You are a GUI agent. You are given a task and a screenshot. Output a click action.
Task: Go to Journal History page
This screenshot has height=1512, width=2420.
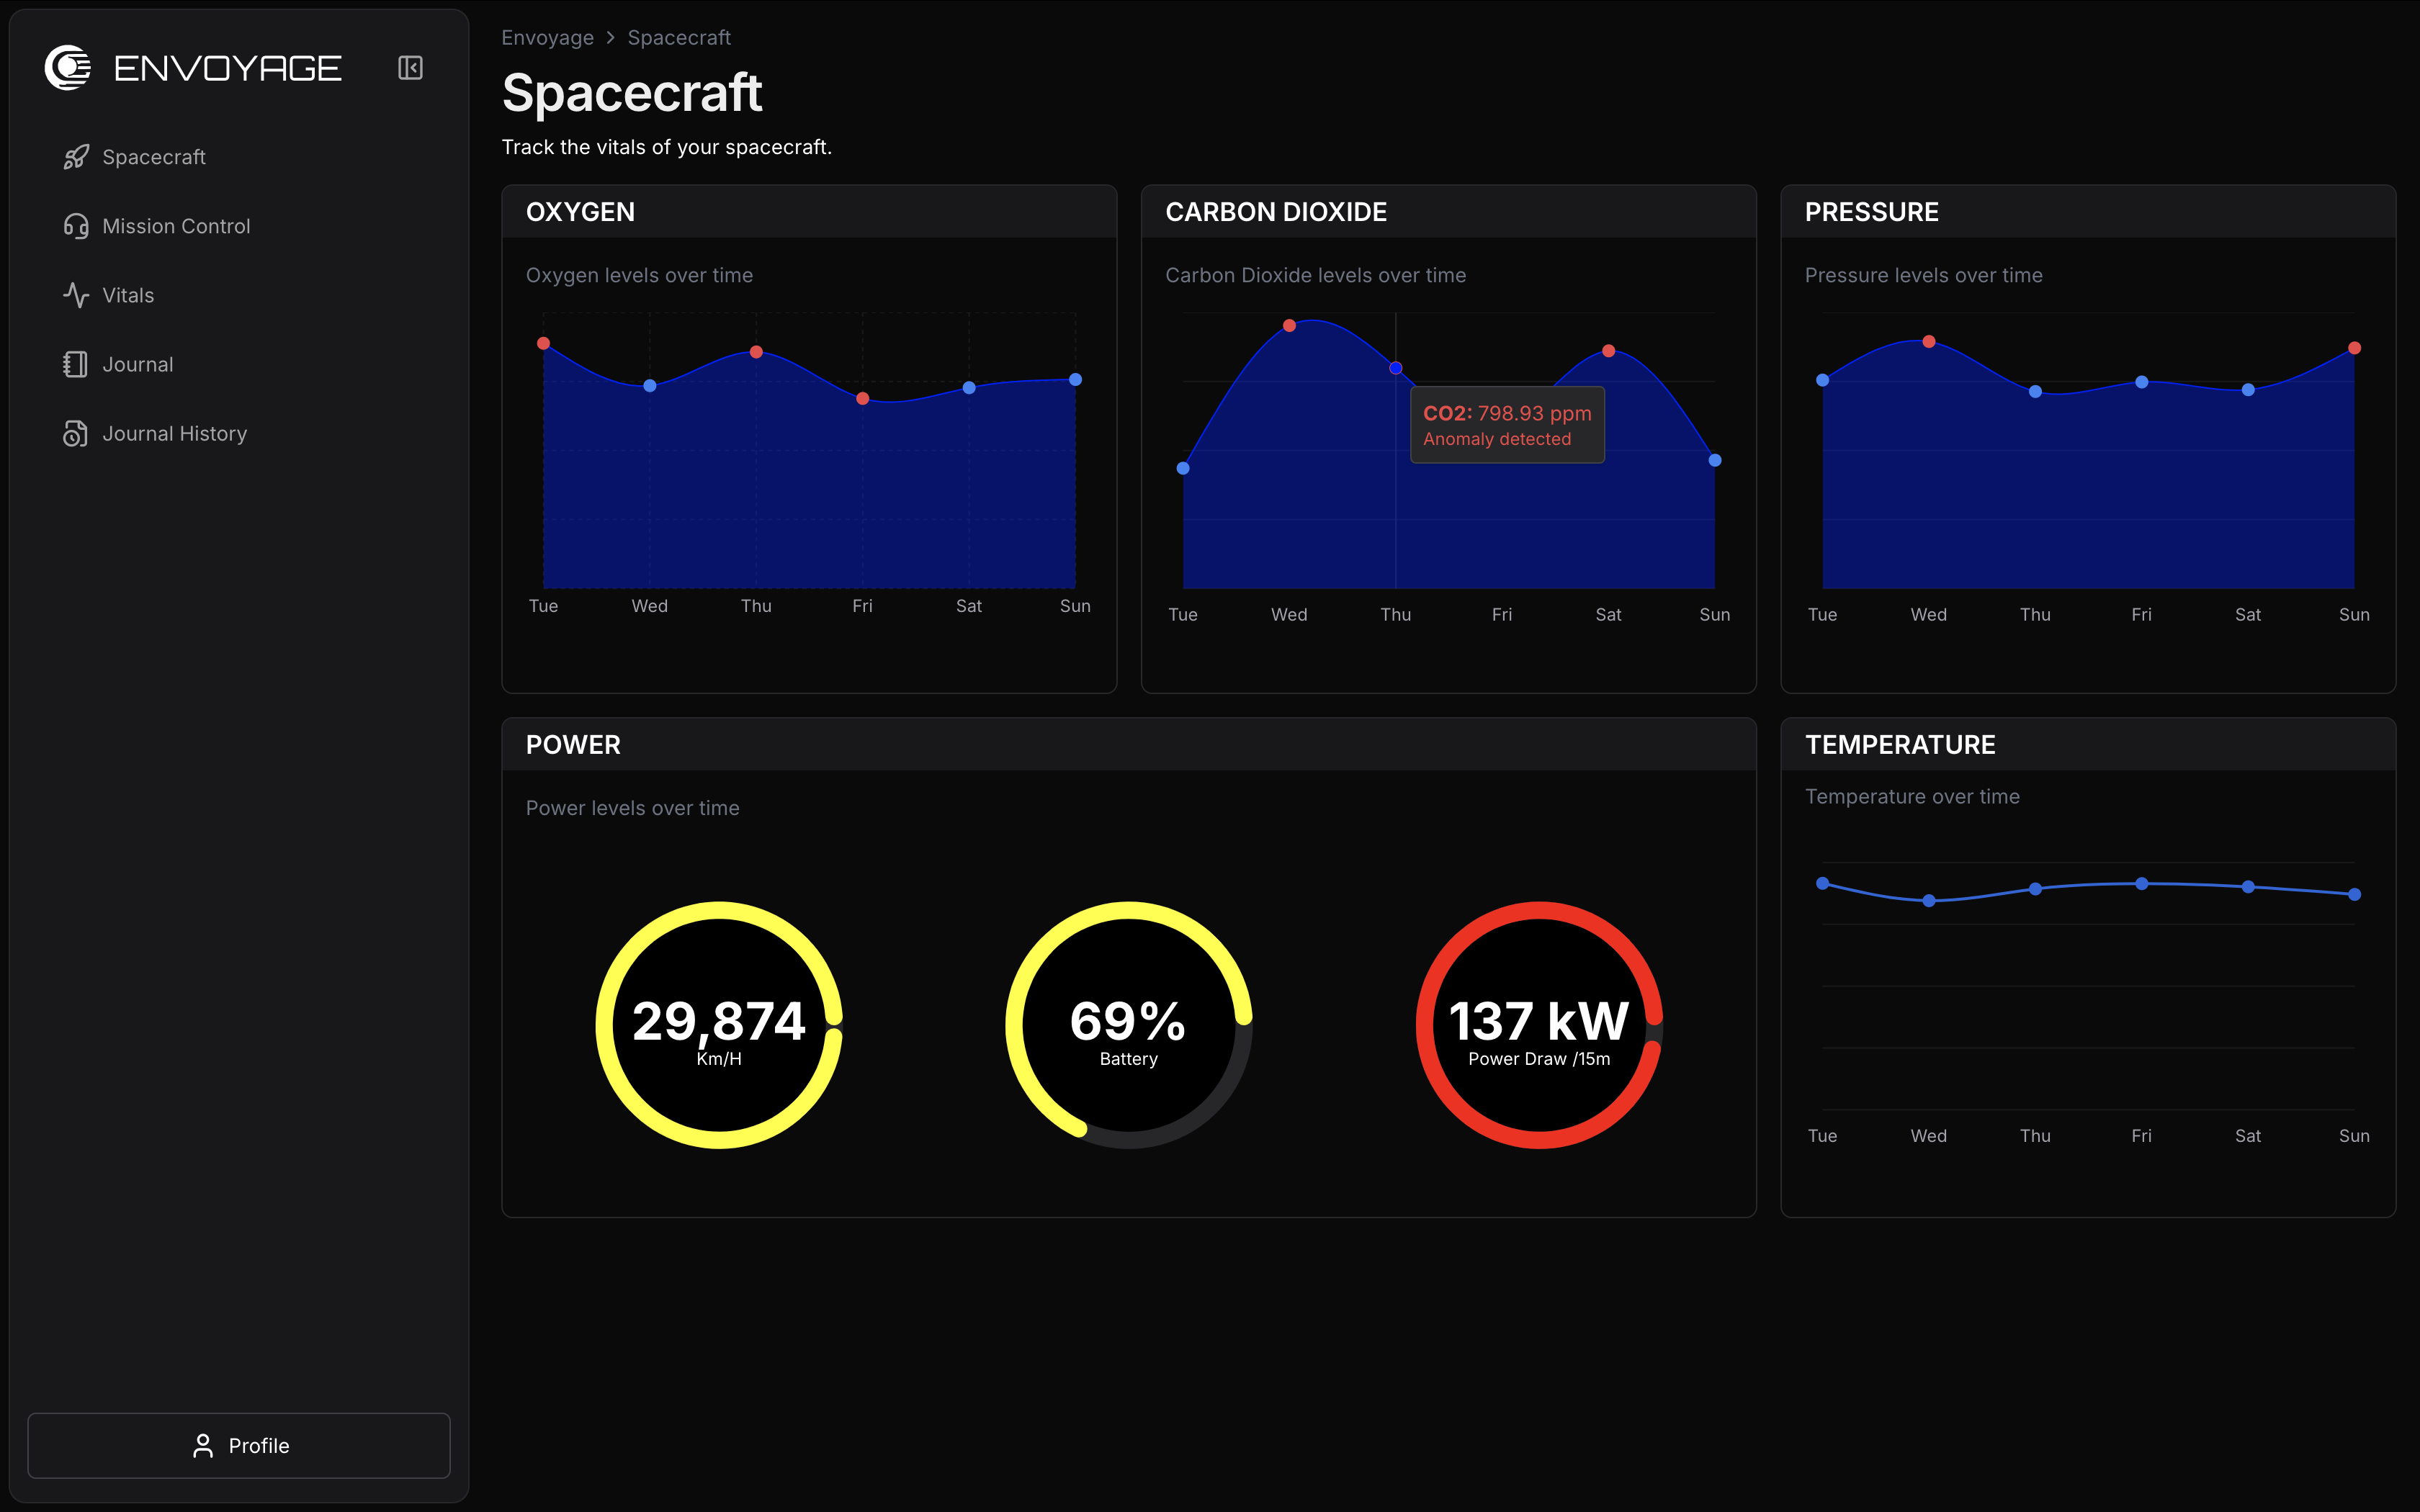174,433
